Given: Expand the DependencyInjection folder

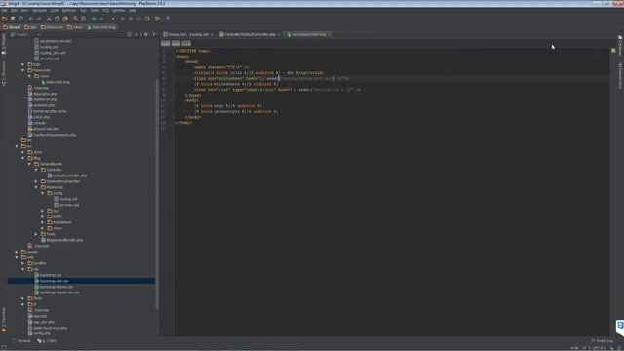Looking at the screenshot, I should 36,181.
